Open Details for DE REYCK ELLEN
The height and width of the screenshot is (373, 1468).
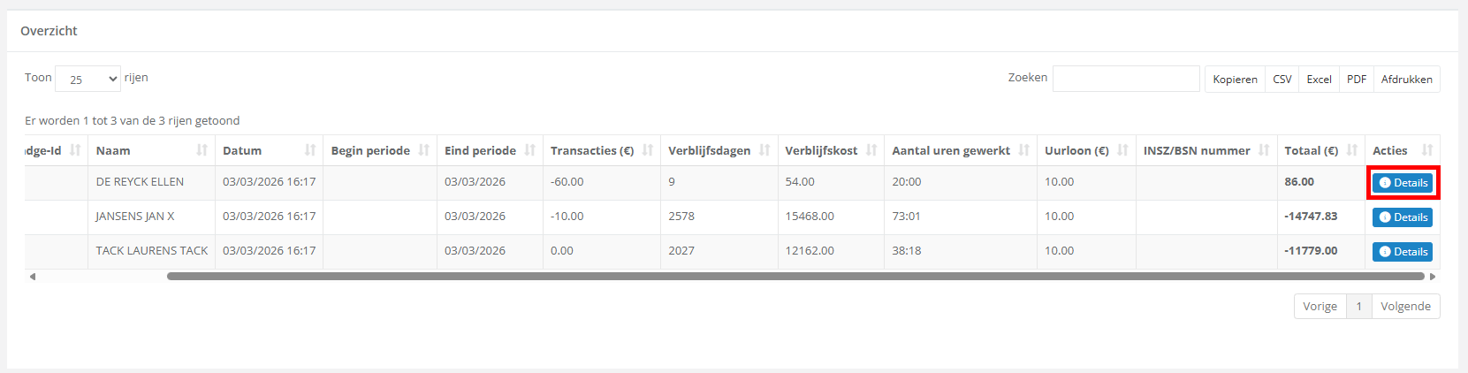click(x=1403, y=183)
